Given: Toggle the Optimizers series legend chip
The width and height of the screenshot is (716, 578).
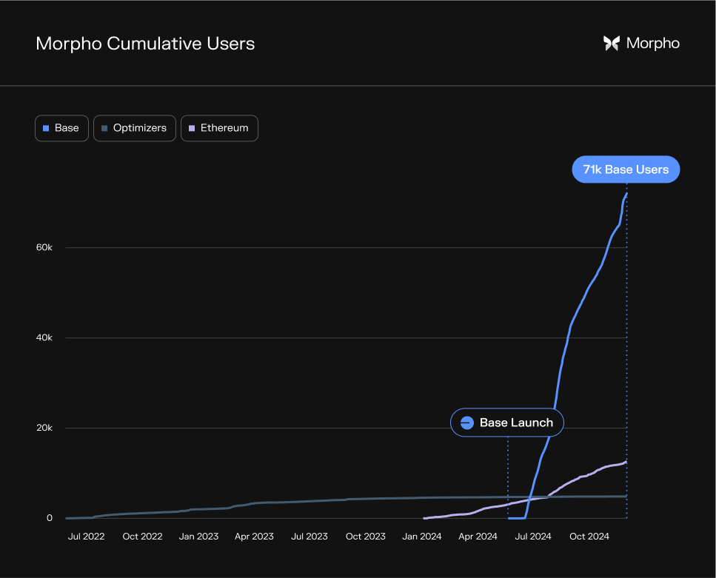Looking at the screenshot, I should click(x=135, y=128).
